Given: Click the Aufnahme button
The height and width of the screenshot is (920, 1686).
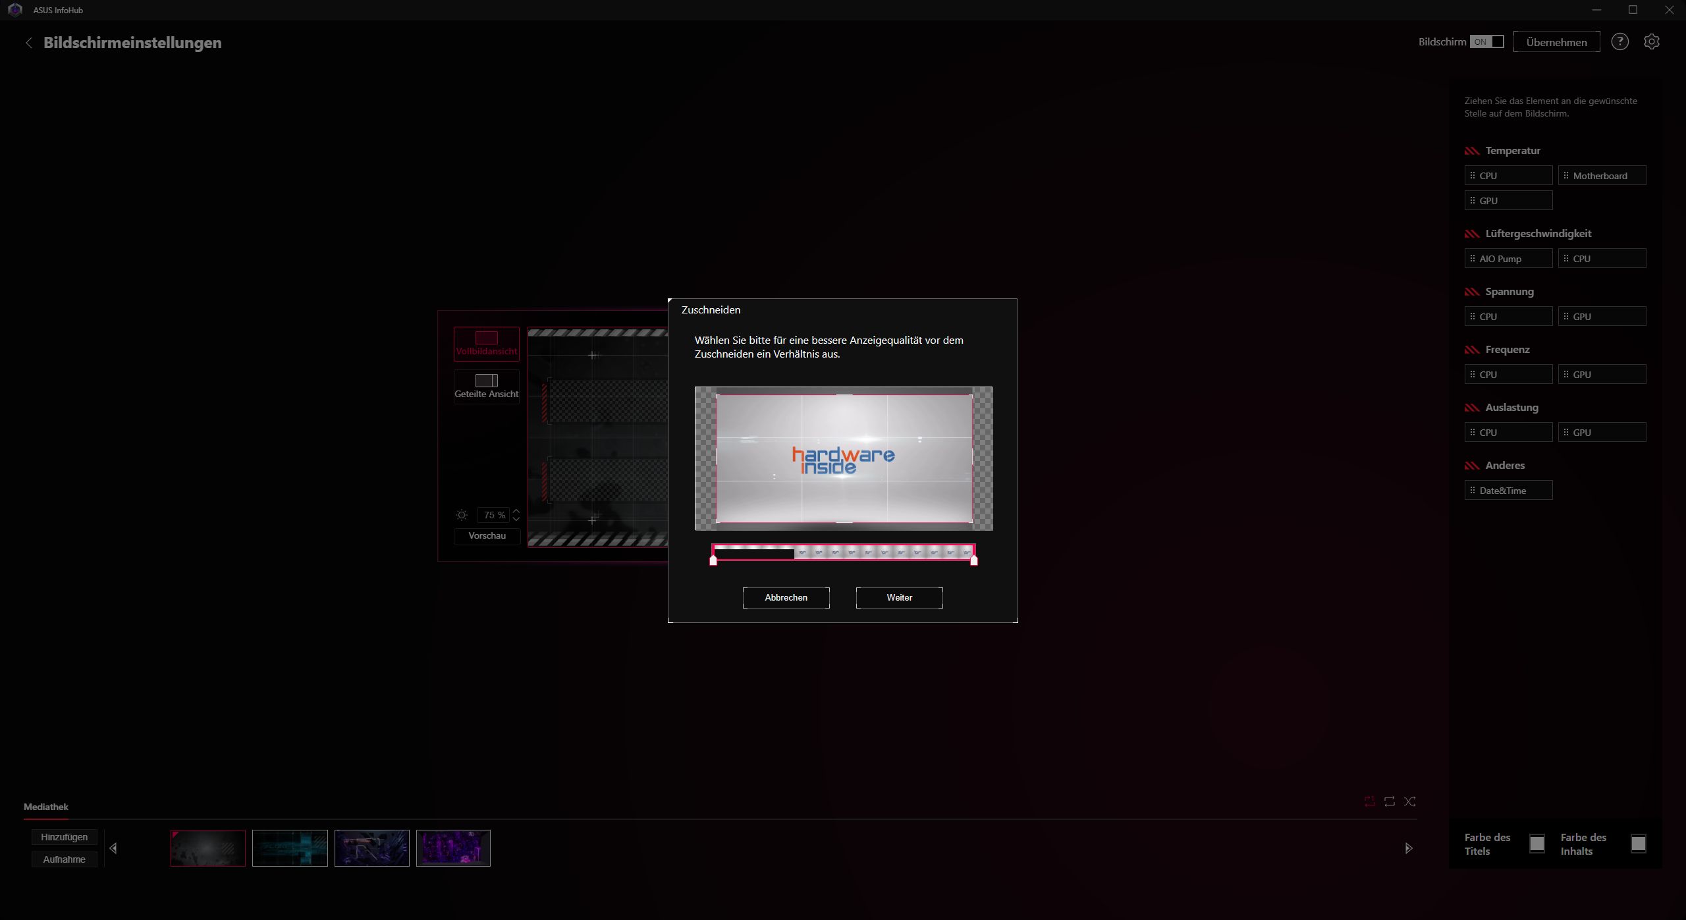Looking at the screenshot, I should [65, 859].
